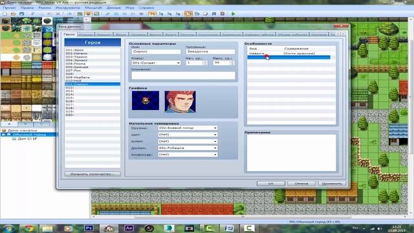This screenshot has height=233, width=414.
Task: Click the Применить apply button
Action: (332, 183)
